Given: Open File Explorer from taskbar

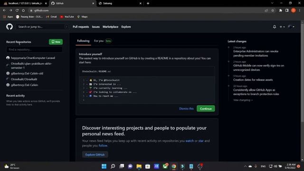Looking at the screenshot, I should pos(139,166).
